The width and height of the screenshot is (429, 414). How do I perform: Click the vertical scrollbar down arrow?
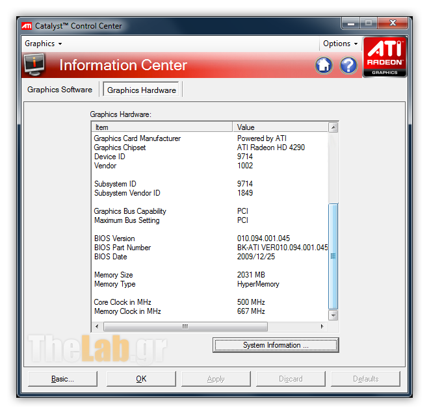tap(333, 315)
